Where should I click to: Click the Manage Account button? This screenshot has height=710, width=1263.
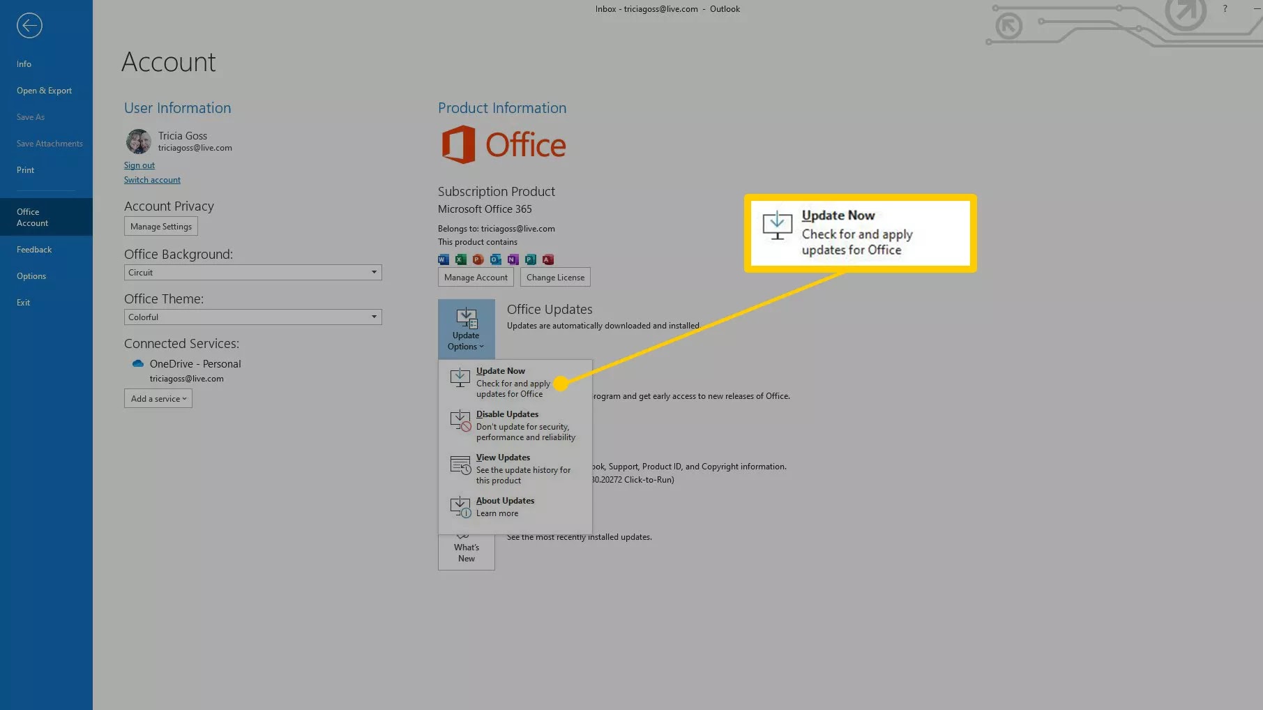pos(476,278)
